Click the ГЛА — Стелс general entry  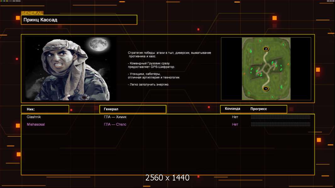115,124
